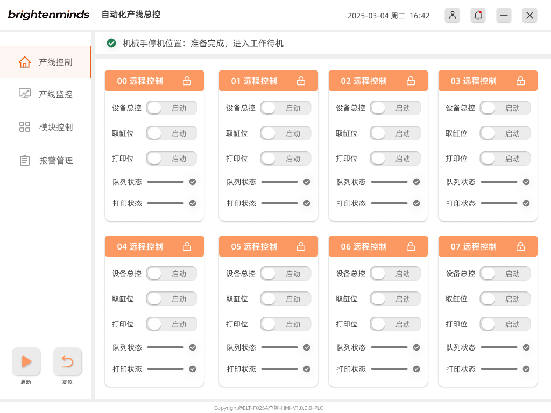Click 打印状态 check icon in panel 07
The image size is (551, 413).
(x=526, y=369)
